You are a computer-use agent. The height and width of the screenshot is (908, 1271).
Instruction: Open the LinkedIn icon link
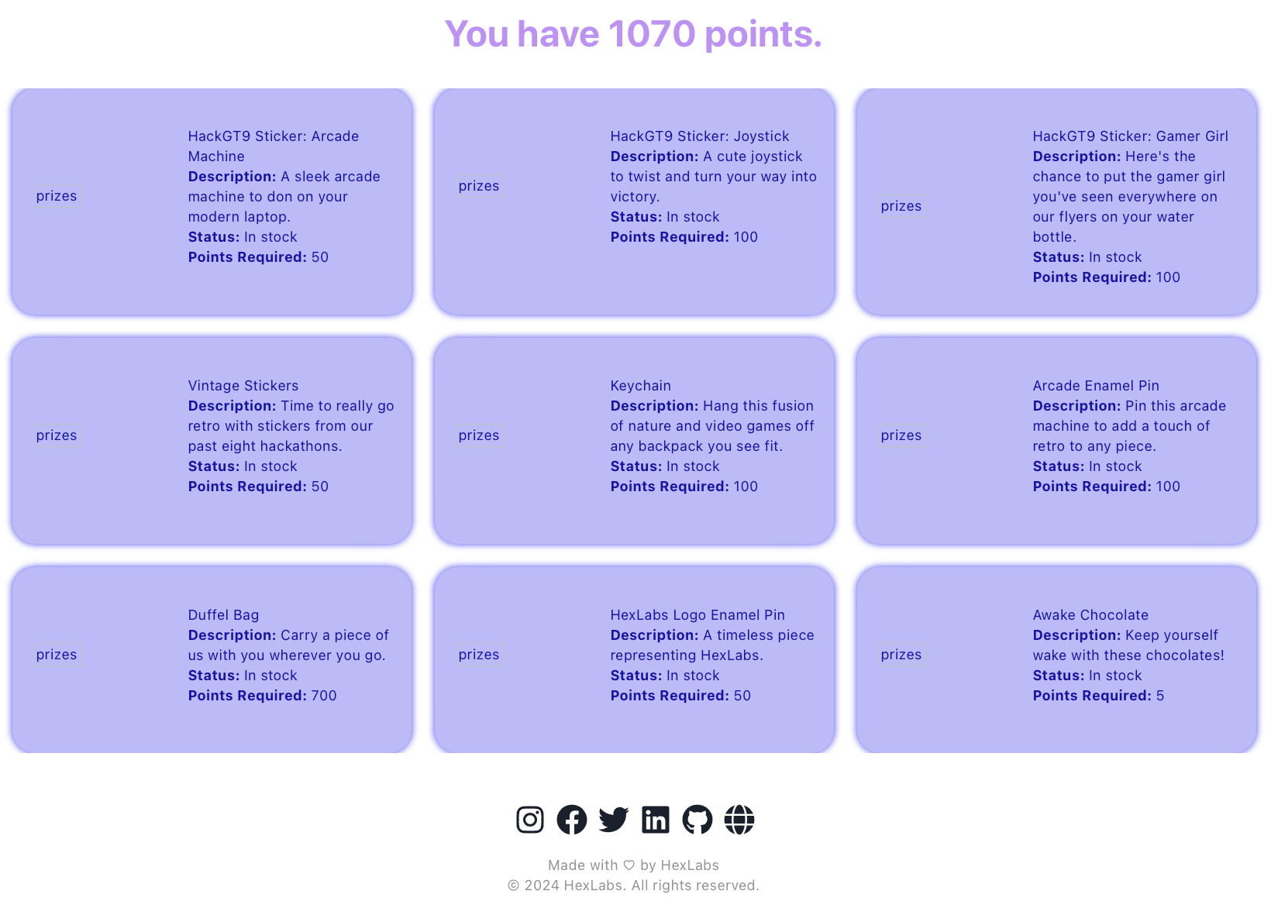point(656,820)
